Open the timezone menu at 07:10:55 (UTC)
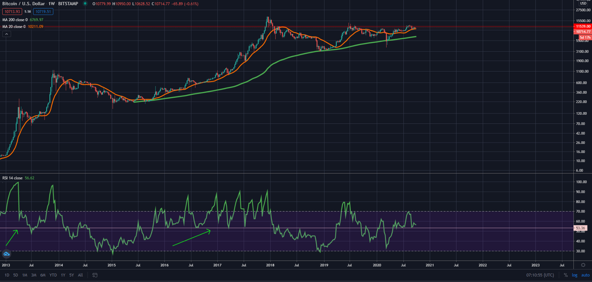This screenshot has width=592, height=282. 540,275
